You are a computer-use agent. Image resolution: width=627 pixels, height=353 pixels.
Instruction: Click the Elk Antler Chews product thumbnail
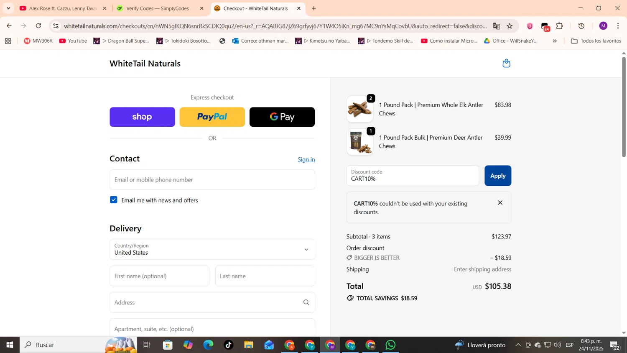coord(360,109)
